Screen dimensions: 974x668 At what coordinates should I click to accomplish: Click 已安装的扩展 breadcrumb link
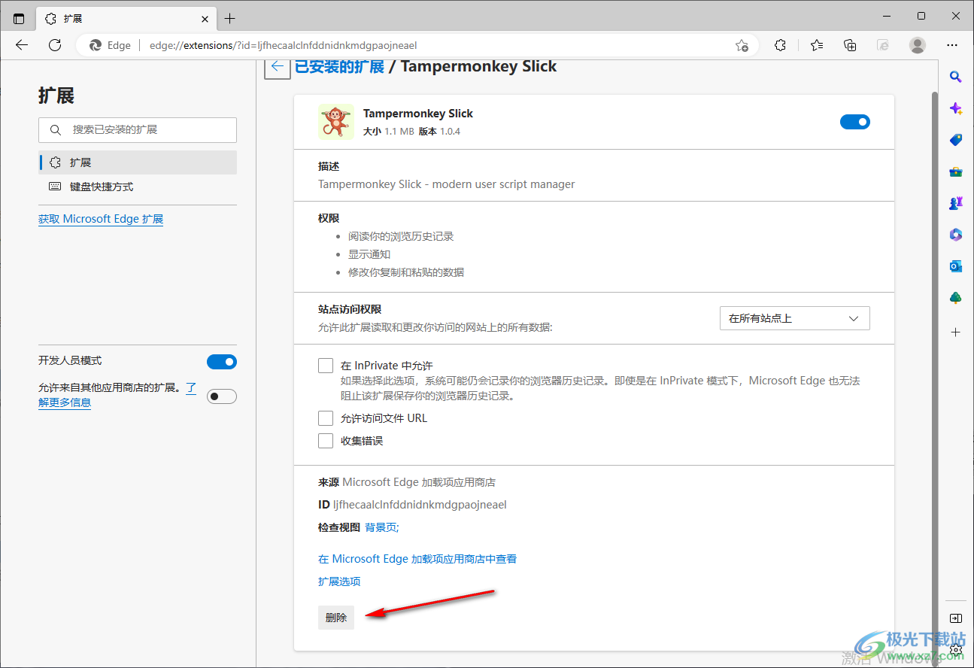(x=339, y=66)
